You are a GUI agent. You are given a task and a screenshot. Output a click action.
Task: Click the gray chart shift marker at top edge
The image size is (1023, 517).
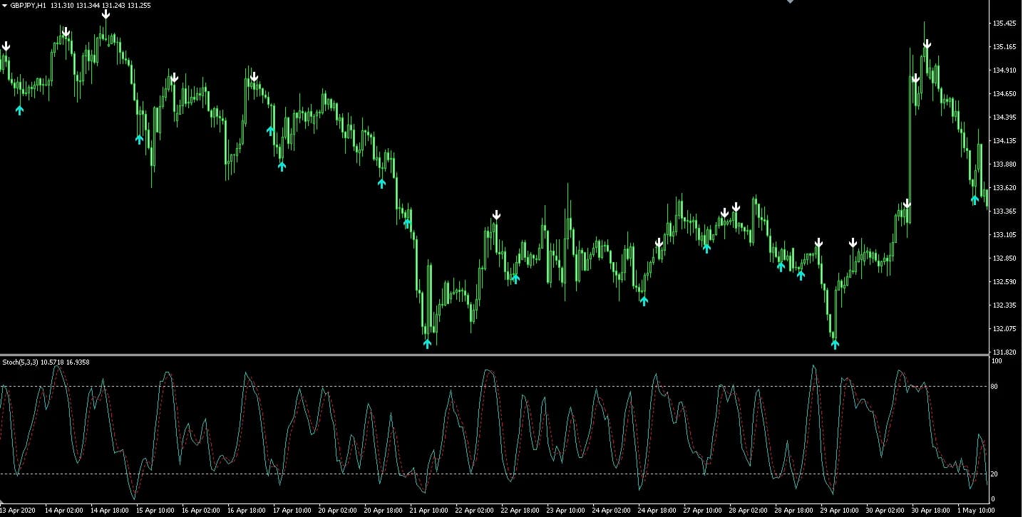(x=789, y=2)
